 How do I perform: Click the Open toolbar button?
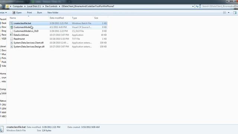tap(17, 13)
